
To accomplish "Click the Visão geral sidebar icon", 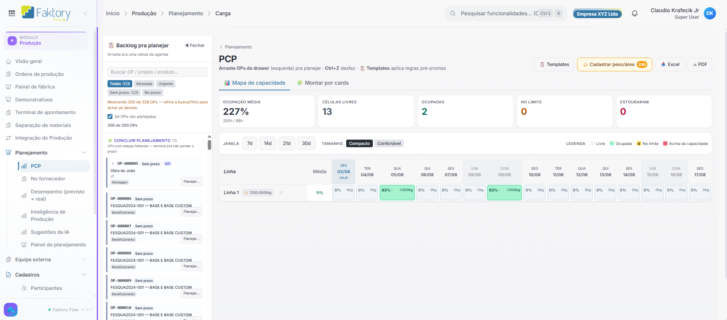I will [x=8, y=61].
